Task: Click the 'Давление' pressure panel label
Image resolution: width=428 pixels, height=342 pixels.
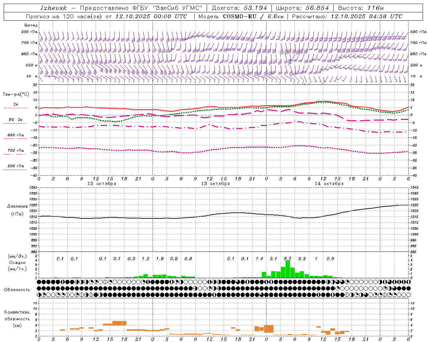Action: 17,206
